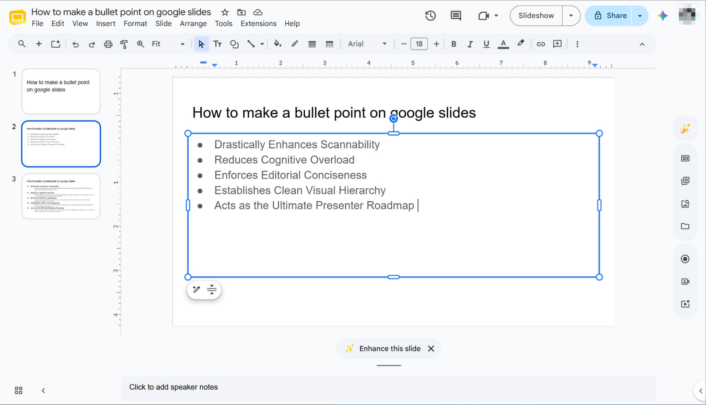This screenshot has height=405, width=706.
Task: Add a new slide with plus icon
Action: point(39,44)
